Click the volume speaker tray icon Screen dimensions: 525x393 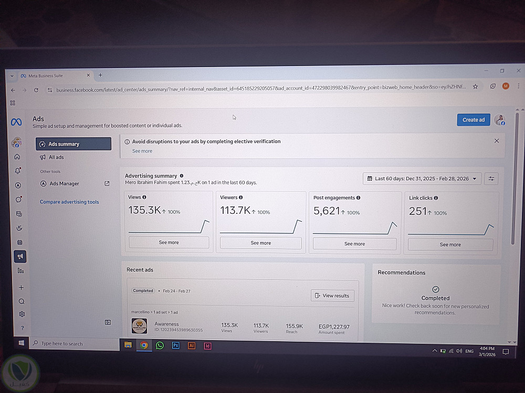[x=459, y=351]
